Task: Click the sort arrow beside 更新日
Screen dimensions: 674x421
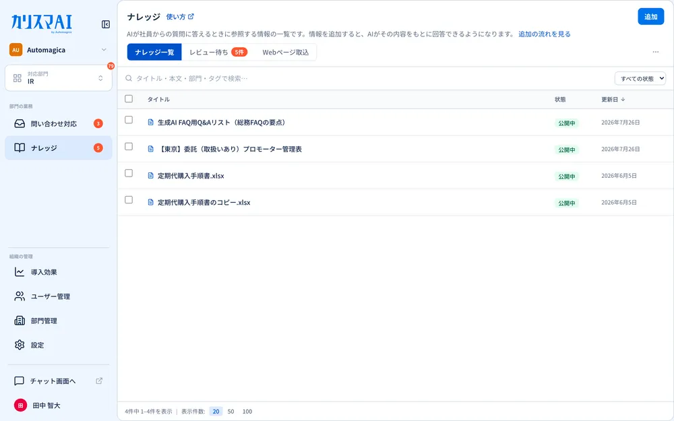Action: (x=623, y=99)
